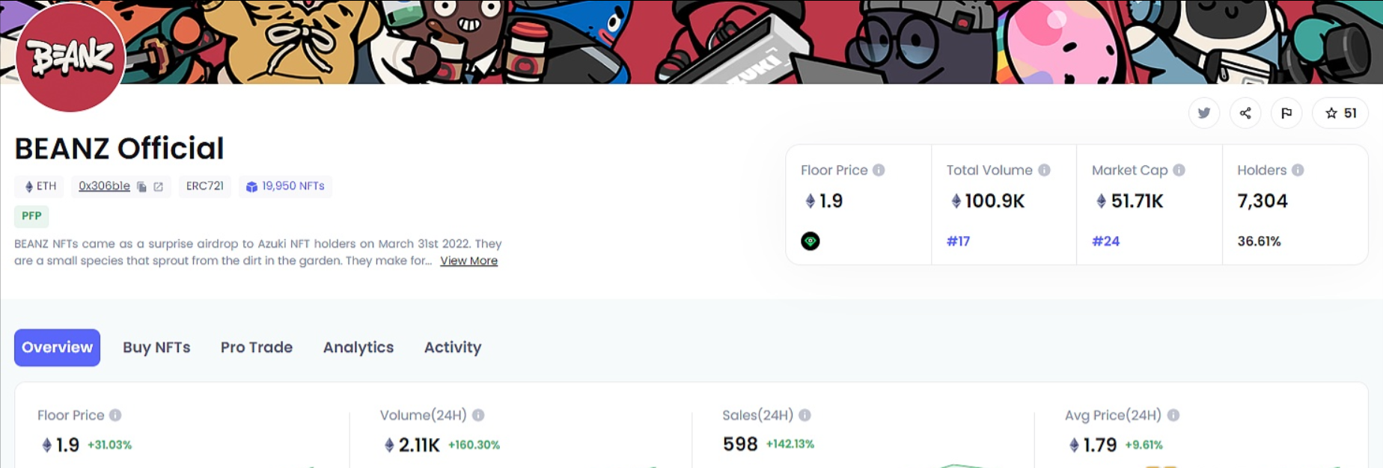Click the share icon button

pos(1245,113)
